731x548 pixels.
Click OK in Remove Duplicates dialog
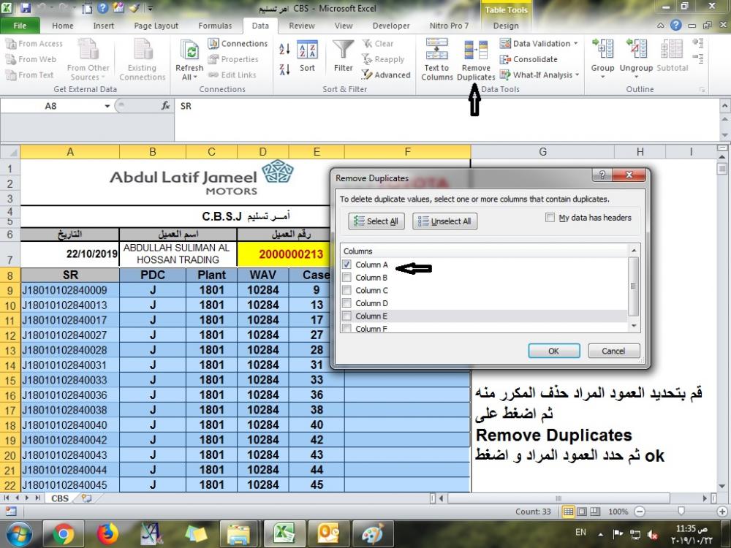tap(554, 351)
